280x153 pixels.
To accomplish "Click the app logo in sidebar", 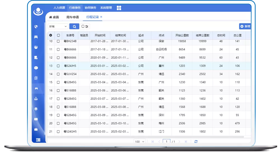I will 38,11.
